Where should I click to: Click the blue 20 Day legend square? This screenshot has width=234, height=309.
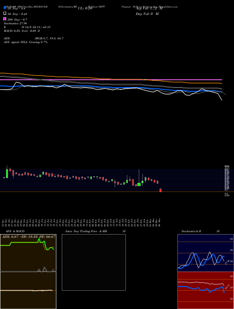[x=5, y=7]
